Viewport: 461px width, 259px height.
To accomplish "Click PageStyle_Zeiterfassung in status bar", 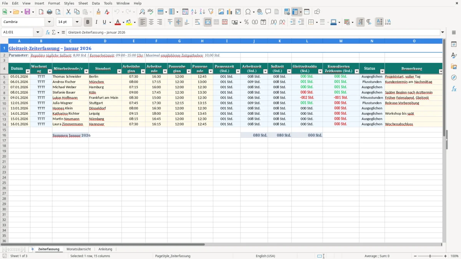I will coord(173,256).
